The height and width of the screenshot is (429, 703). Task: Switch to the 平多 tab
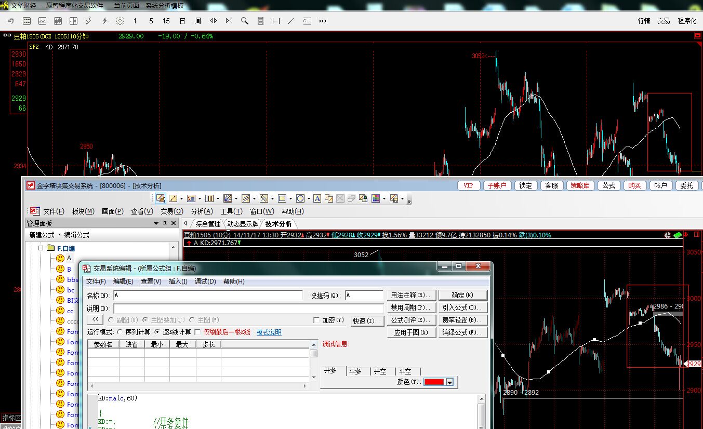[x=355, y=371]
